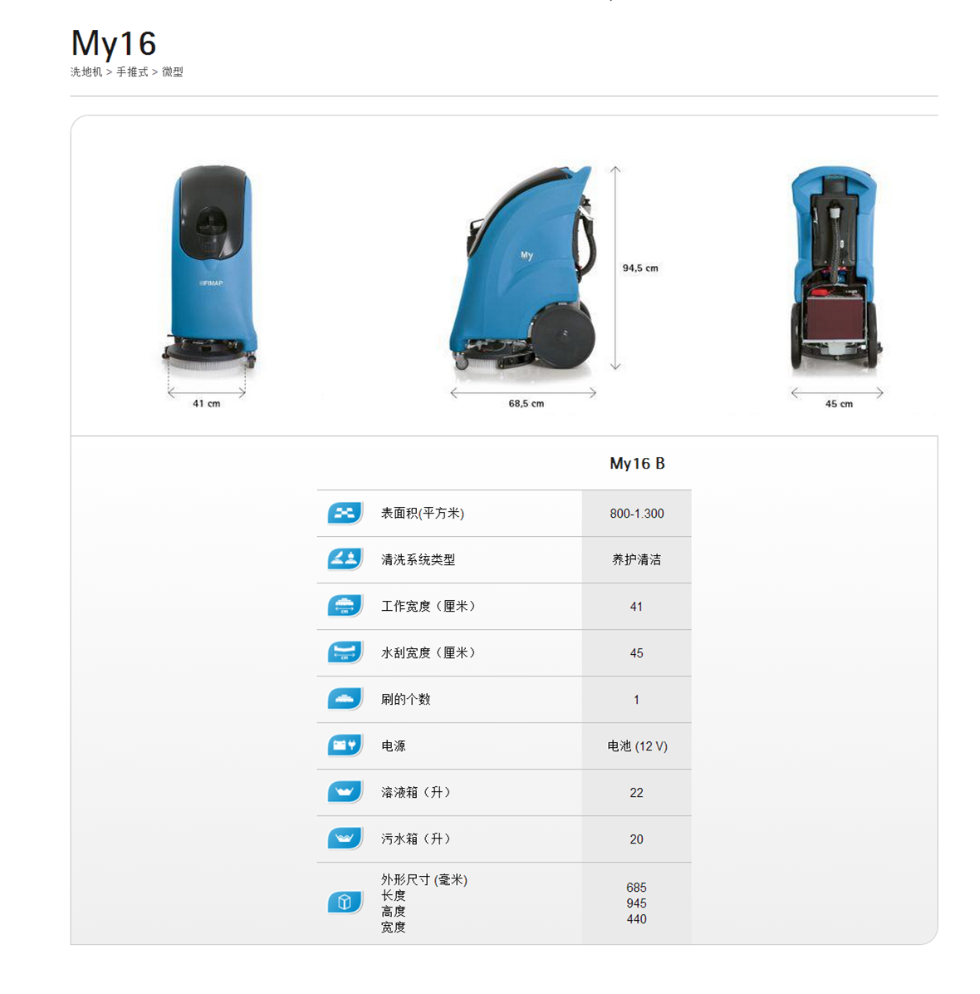Click the width value 440

click(637, 919)
